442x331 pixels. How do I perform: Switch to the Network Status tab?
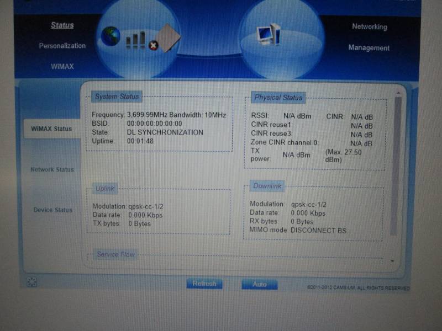[x=52, y=169]
